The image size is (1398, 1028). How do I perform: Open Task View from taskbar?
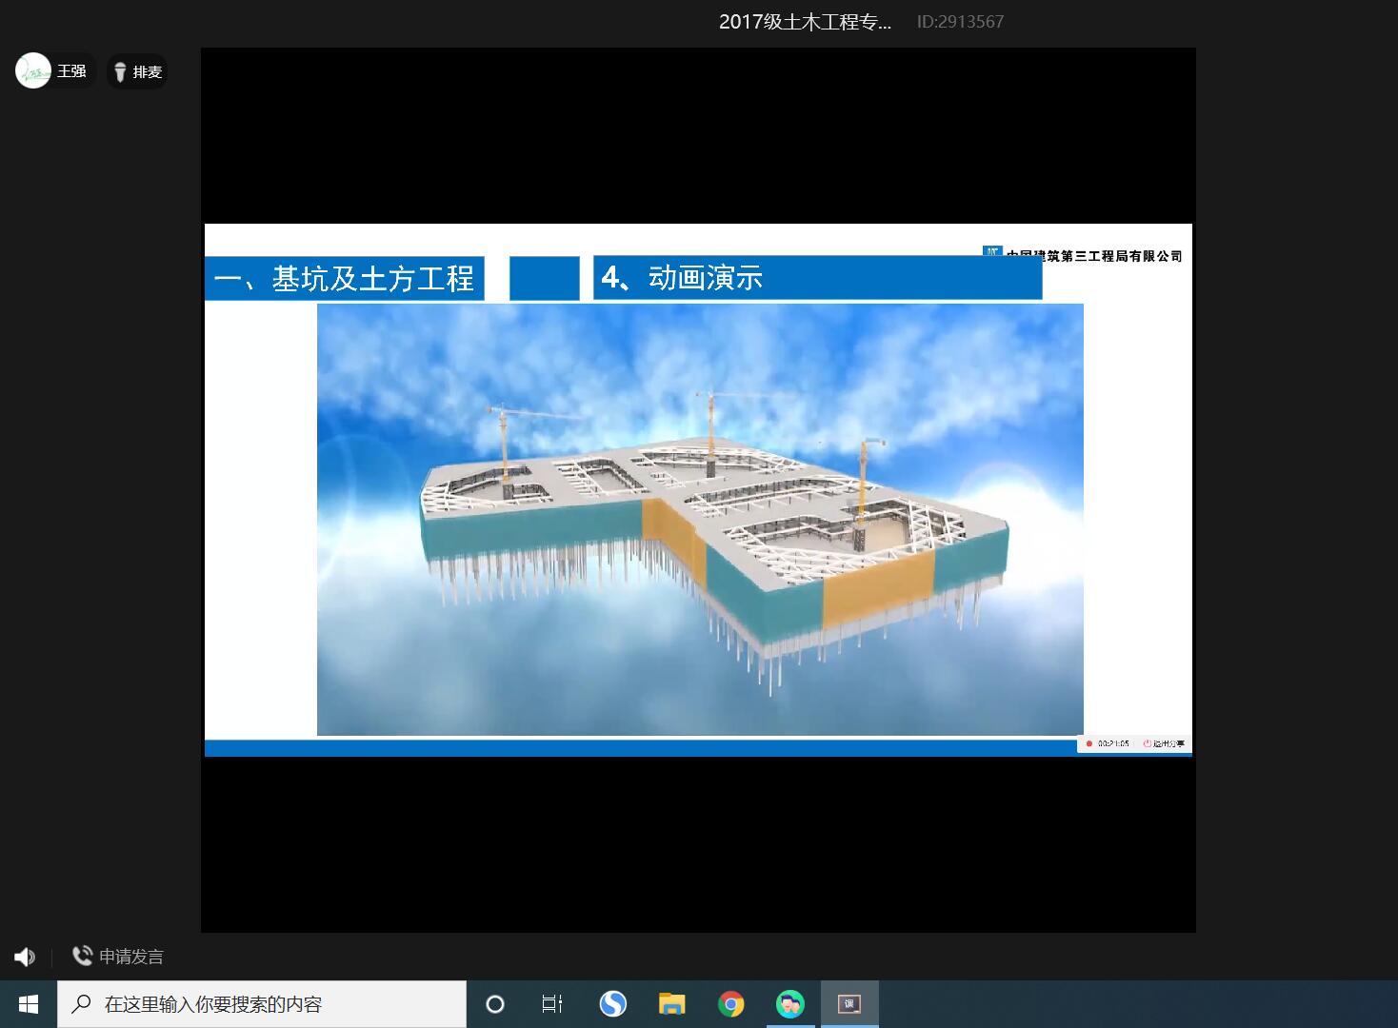click(x=552, y=1004)
